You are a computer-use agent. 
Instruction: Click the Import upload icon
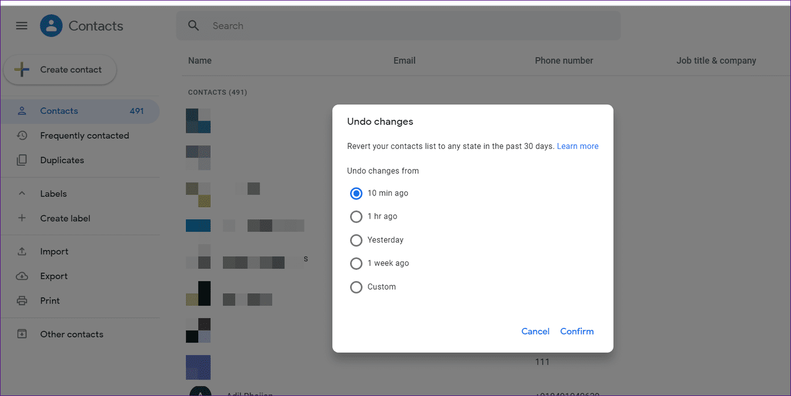(22, 251)
